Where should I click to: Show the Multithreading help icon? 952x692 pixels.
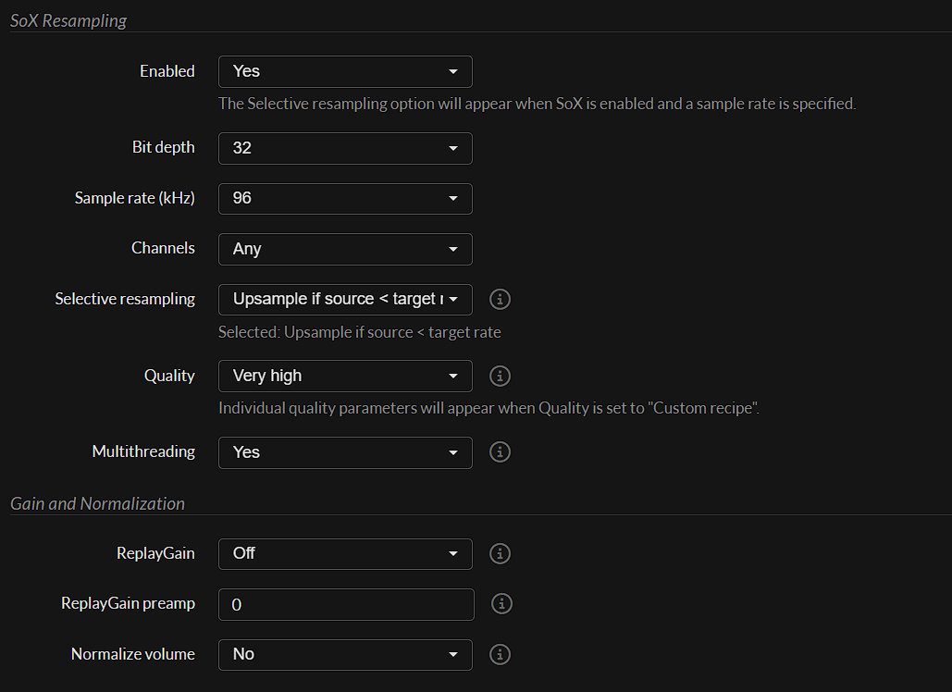500,452
